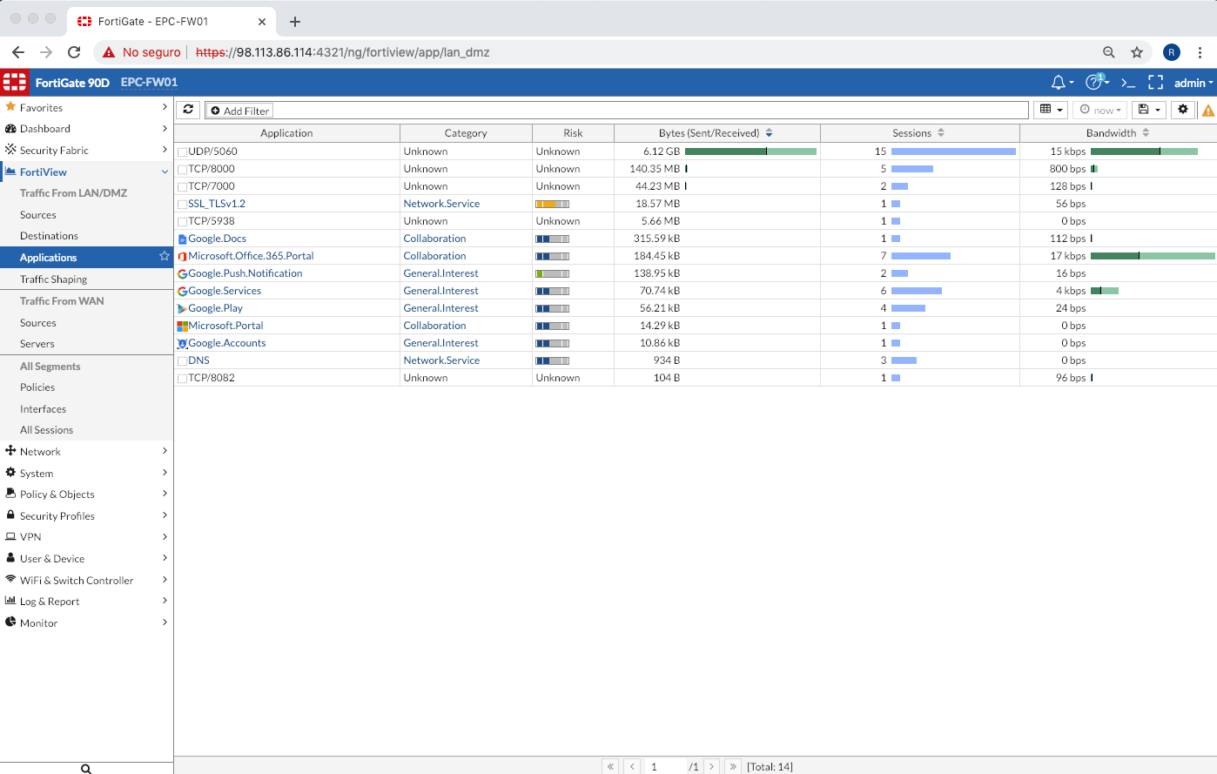Click the browser address bar URL
Image resolution: width=1217 pixels, height=774 pixels.
[343, 52]
